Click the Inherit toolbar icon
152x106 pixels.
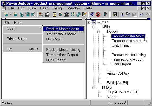click(x=15, y=15)
